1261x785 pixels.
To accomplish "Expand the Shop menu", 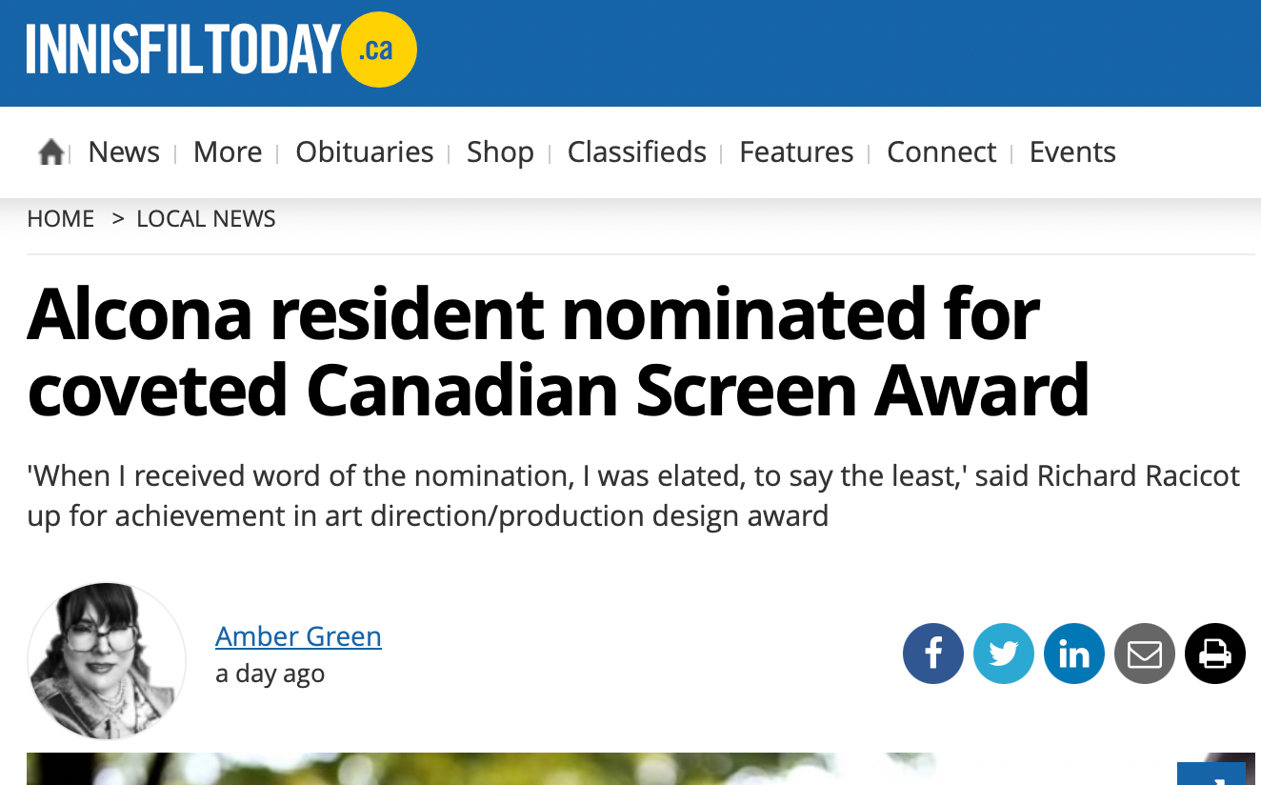I will click(x=500, y=152).
